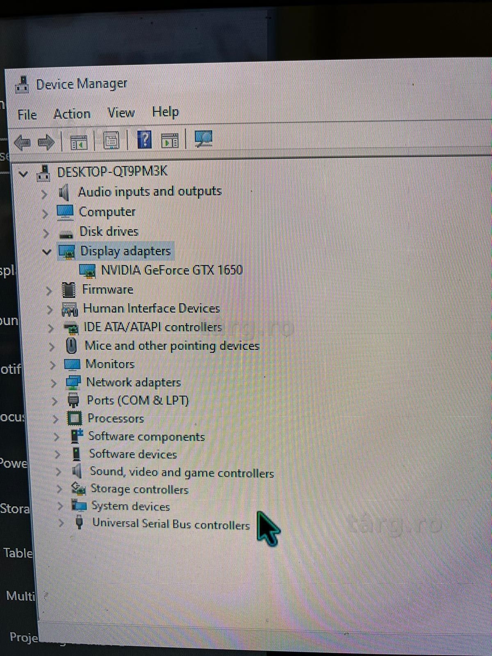Select the DESKTOP-QT9PM3K label
Viewport: 492px width, 656px height.
pyautogui.click(x=112, y=171)
